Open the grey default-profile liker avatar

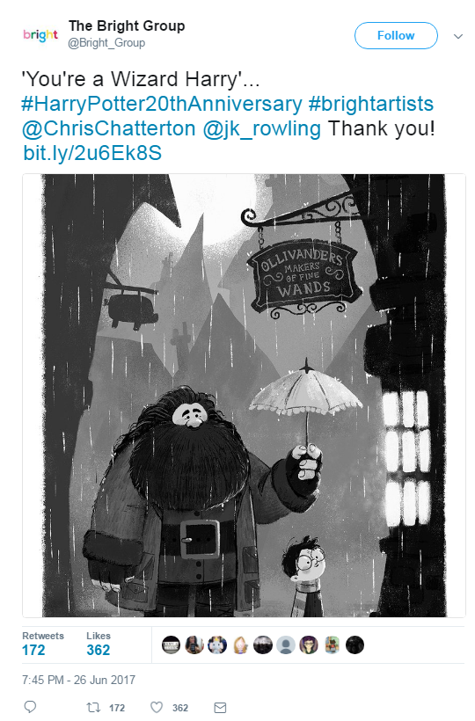point(286,645)
